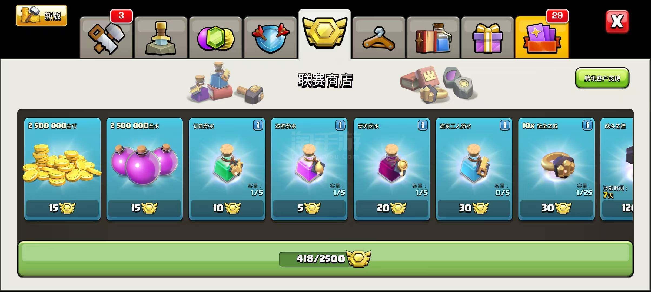The image size is (651, 292).
Task: Open the clothes hanger skins tab
Action: (379, 38)
